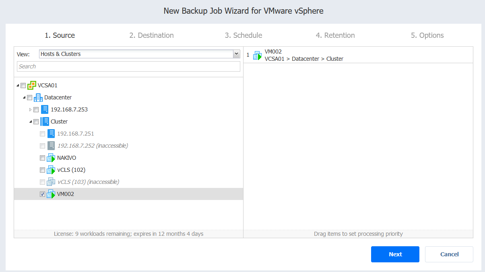Click the VM002 VM icon in the tree
Image resolution: width=485 pixels, height=272 pixels.
(51, 194)
